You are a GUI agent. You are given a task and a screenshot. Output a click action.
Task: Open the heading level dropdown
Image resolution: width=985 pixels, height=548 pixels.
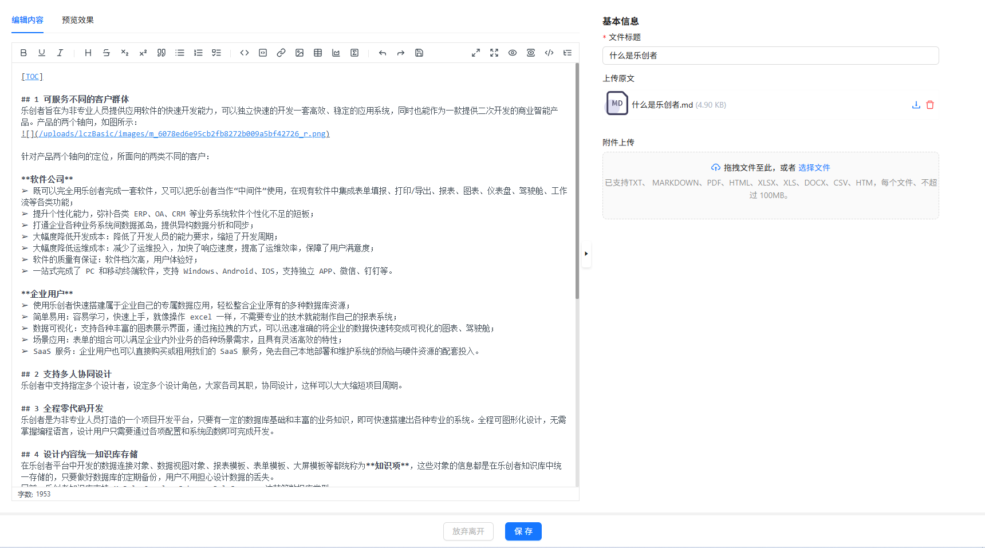tap(88, 53)
